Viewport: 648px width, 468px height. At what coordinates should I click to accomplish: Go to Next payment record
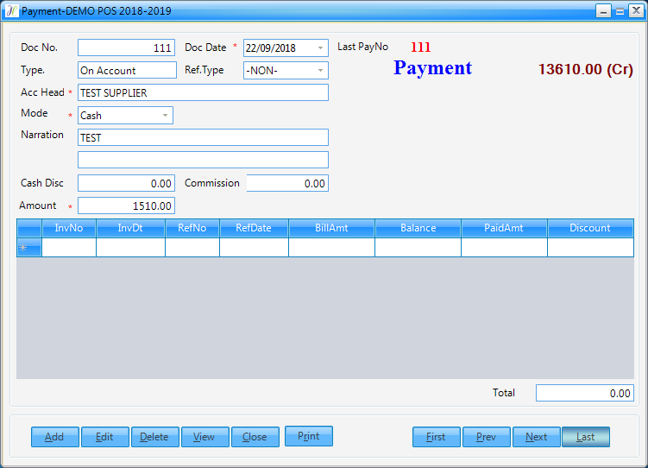536,437
